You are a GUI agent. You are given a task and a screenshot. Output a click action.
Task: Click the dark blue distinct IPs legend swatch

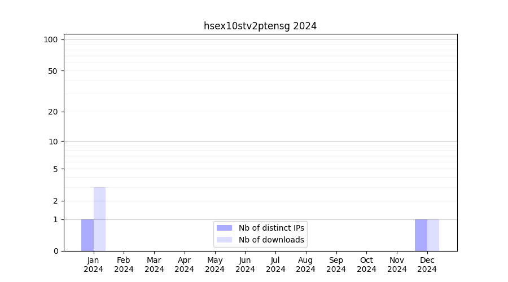click(x=224, y=228)
